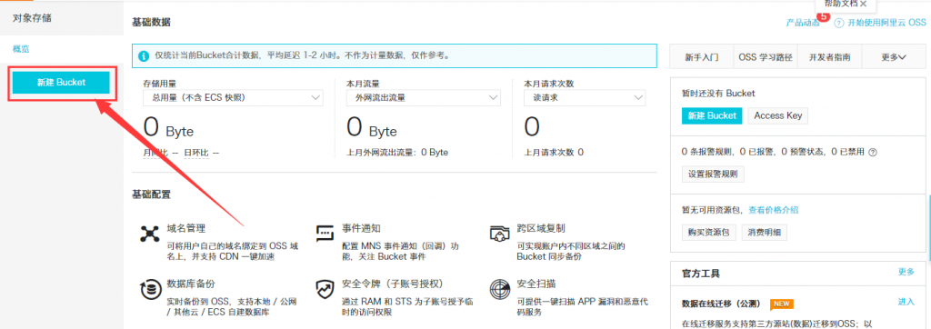Click the 安全令牌 shield icon

coord(325,289)
